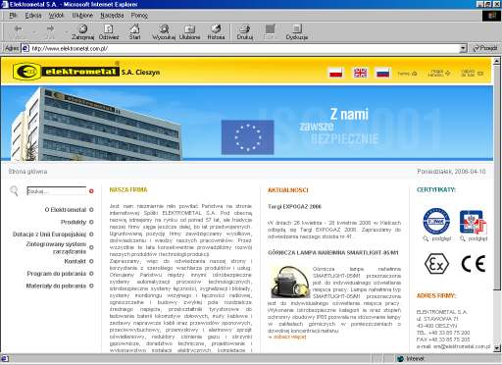Click the Przejdź go button
The image size is (502, 365).
[484, 48]
